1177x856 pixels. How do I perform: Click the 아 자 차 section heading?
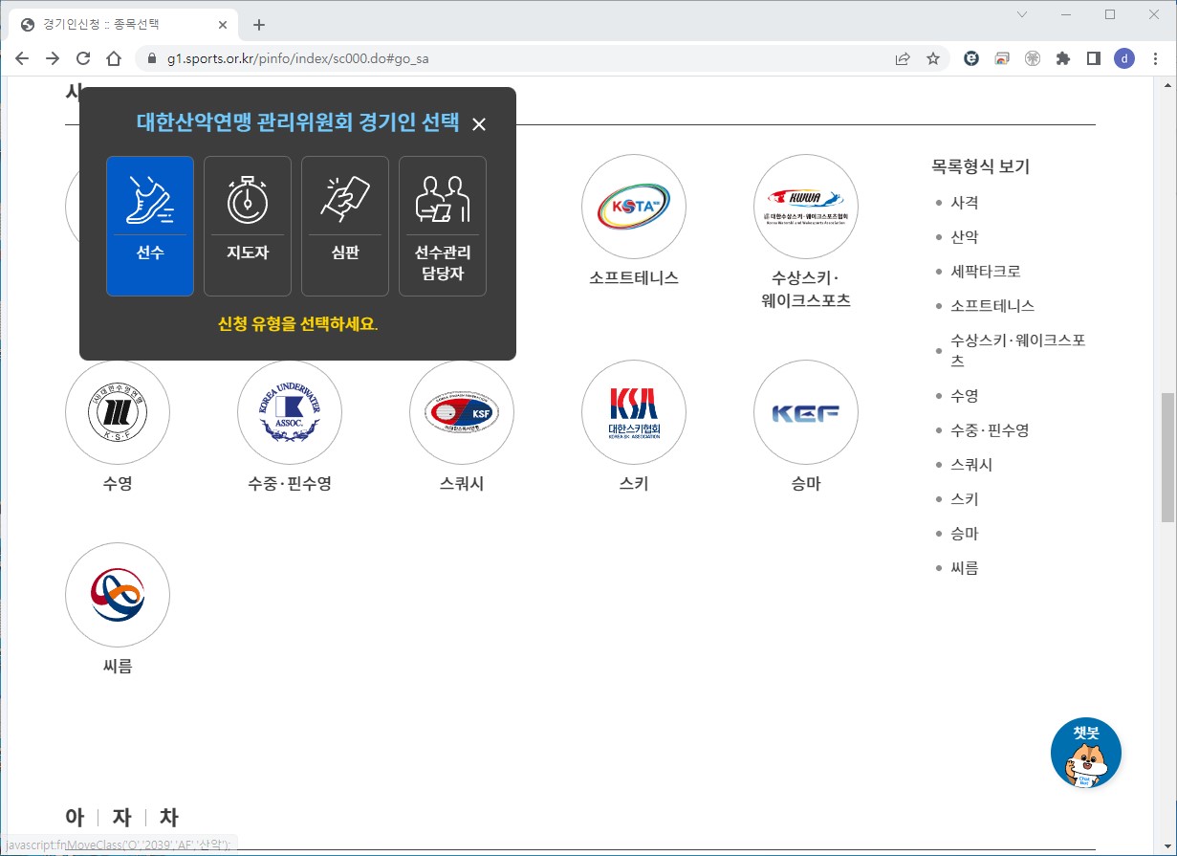[x=121, y=817]
